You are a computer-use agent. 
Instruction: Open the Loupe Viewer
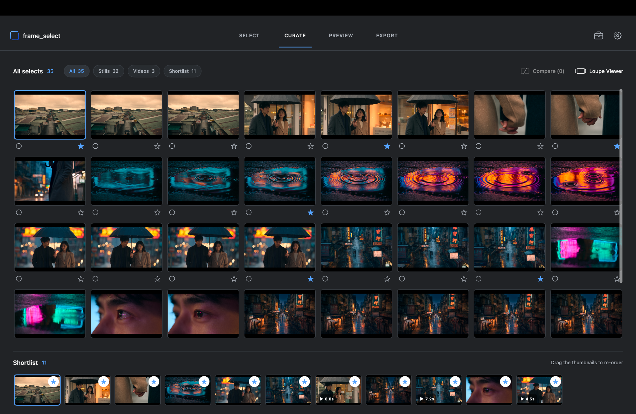(599, 71)
